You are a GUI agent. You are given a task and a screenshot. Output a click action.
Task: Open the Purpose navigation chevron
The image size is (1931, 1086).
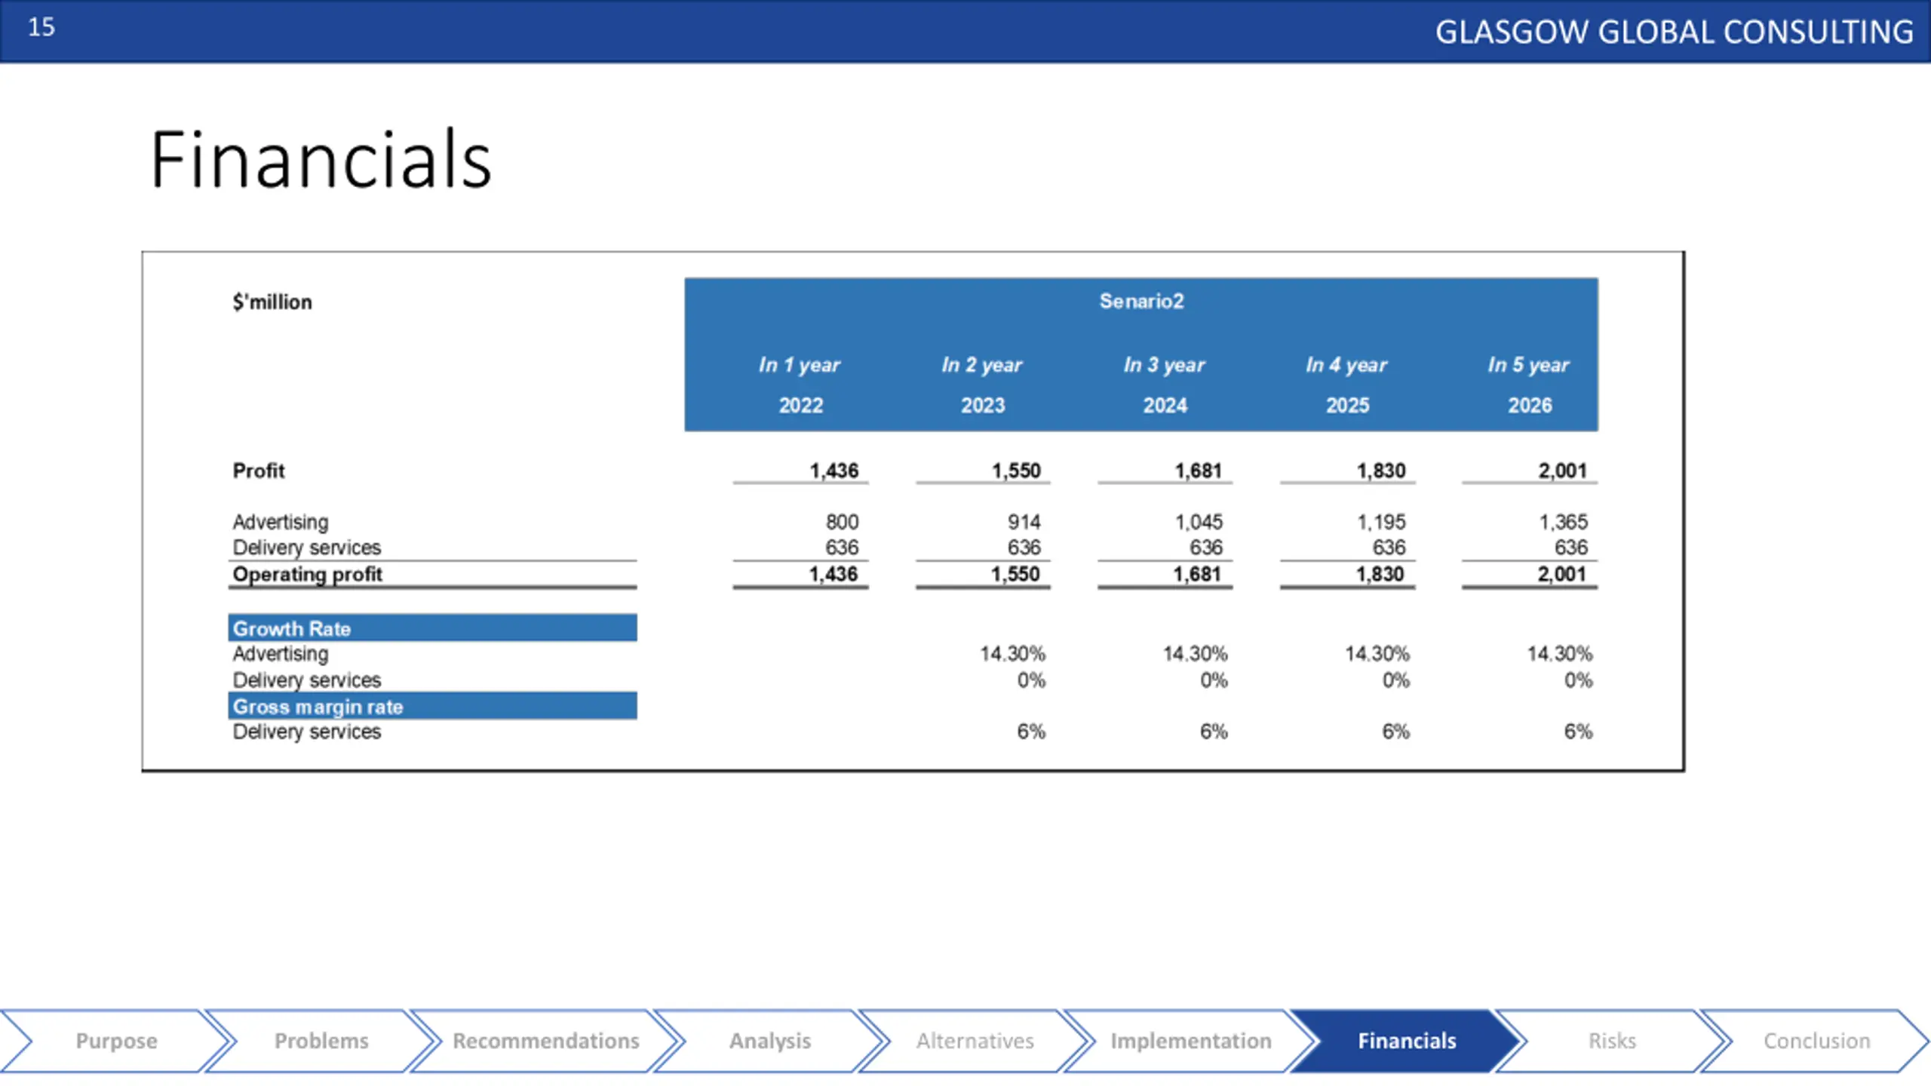click(116, 1041)
